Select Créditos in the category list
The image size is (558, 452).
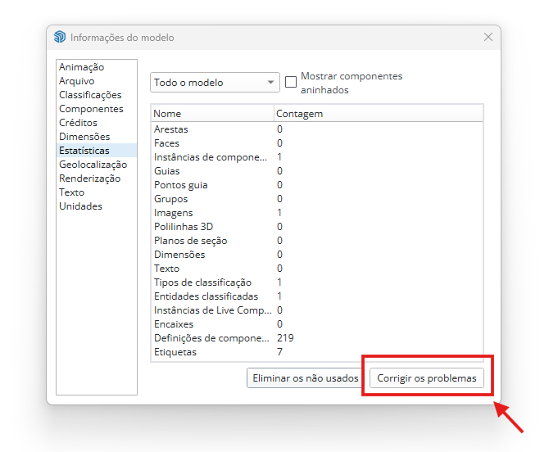click(x=78, y=123)
